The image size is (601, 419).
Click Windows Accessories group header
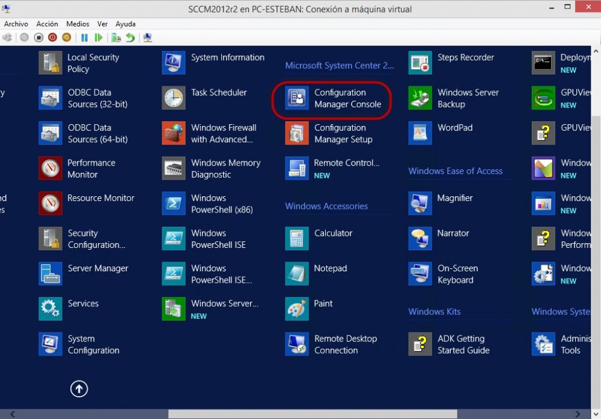326,206
